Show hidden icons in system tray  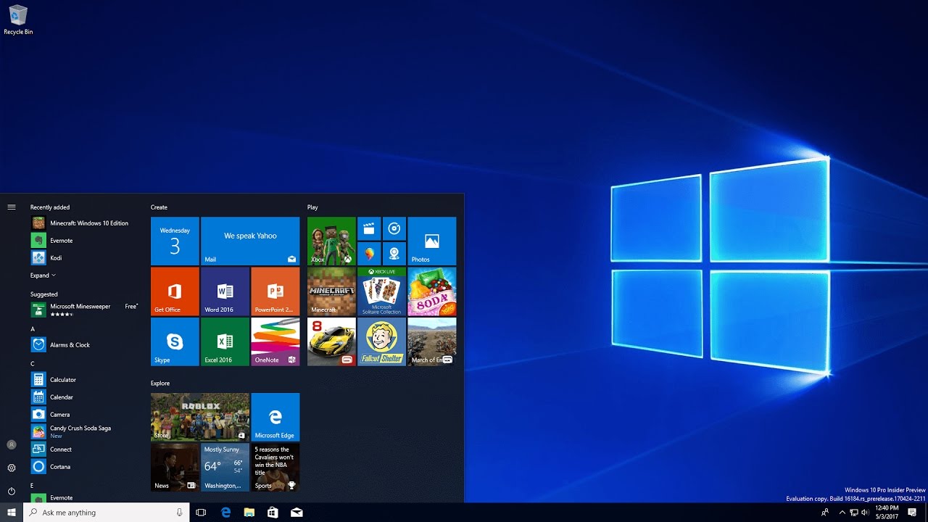842,513
